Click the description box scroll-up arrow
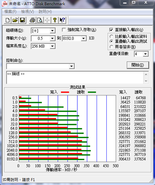The width and height of the screenshot is (155, 185). pos(146,74)
